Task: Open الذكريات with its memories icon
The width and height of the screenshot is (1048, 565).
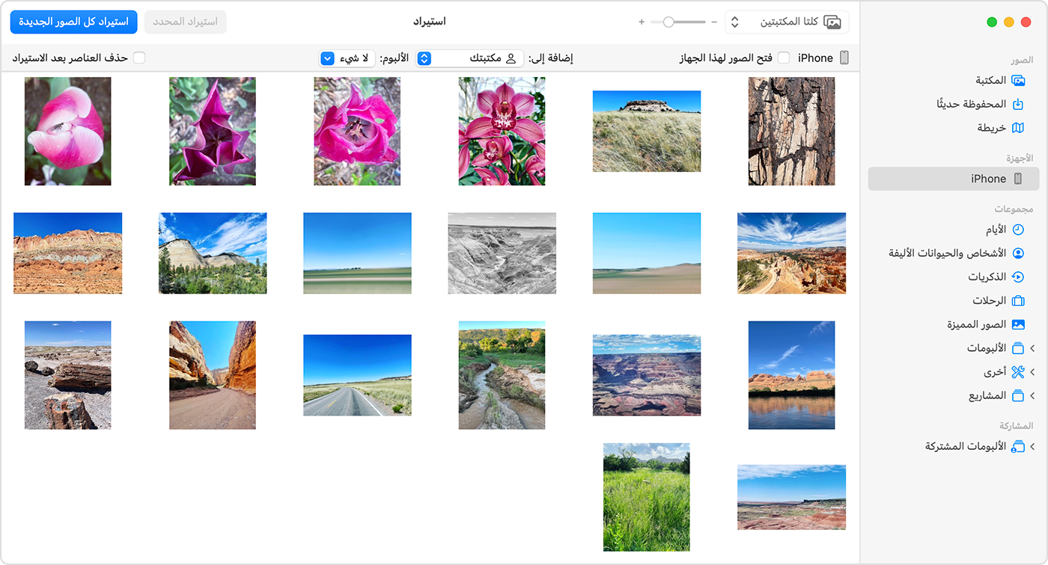Action: (x=1018, y=277)
